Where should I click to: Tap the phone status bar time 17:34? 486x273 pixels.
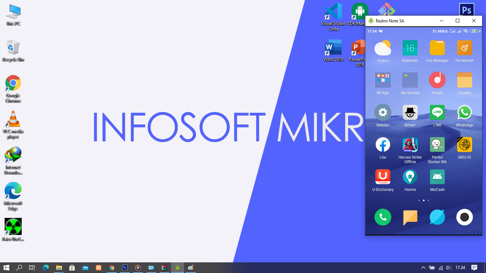click(372, 31)
